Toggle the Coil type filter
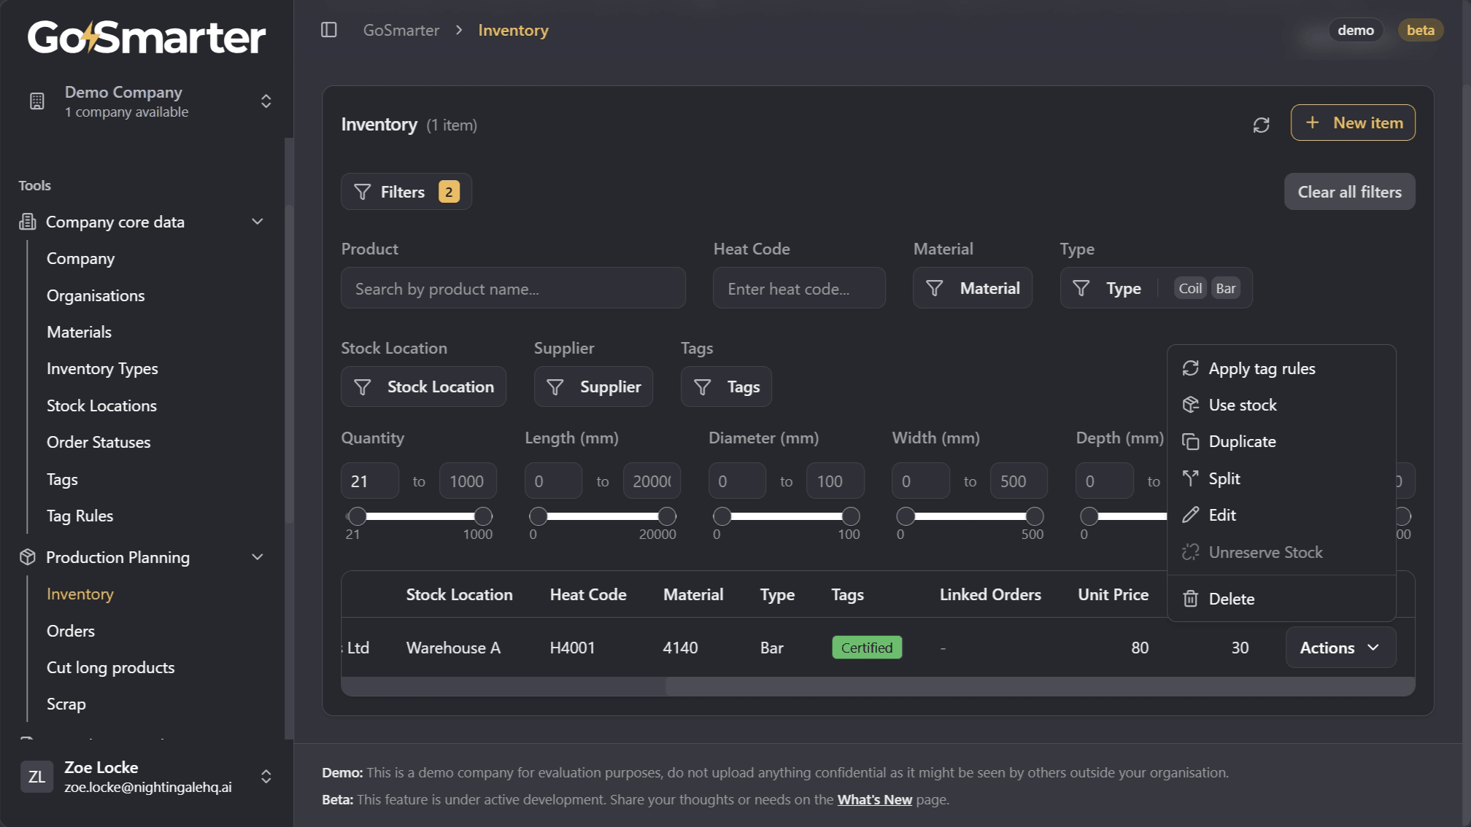The image size is (1471, 827). click(x=1189, y=287)
